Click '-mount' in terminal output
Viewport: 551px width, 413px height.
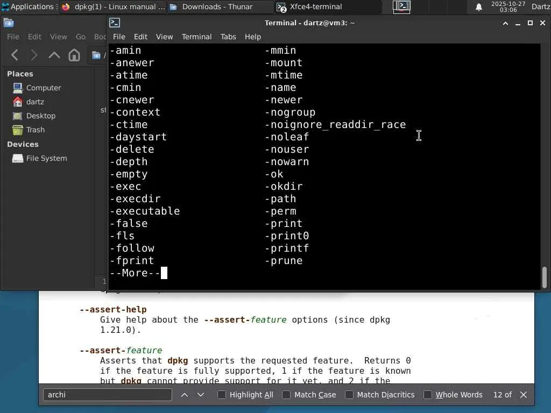coord(284,63)
